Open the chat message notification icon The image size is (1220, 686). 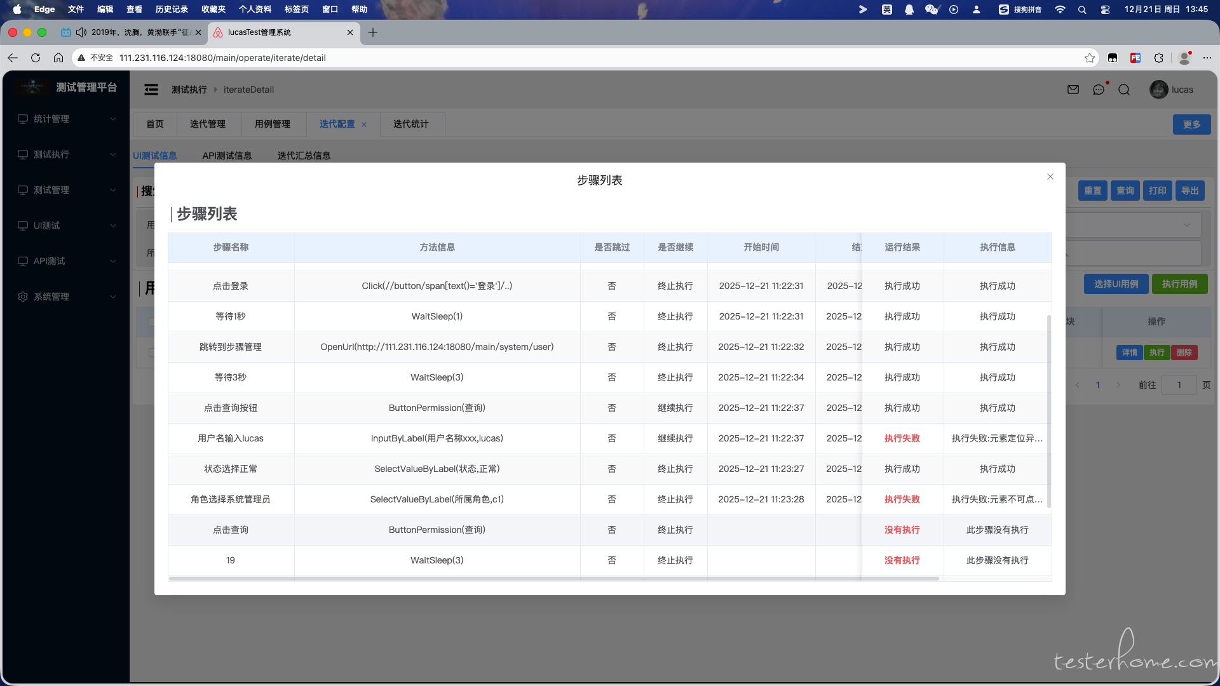[x=1099, y=90]
